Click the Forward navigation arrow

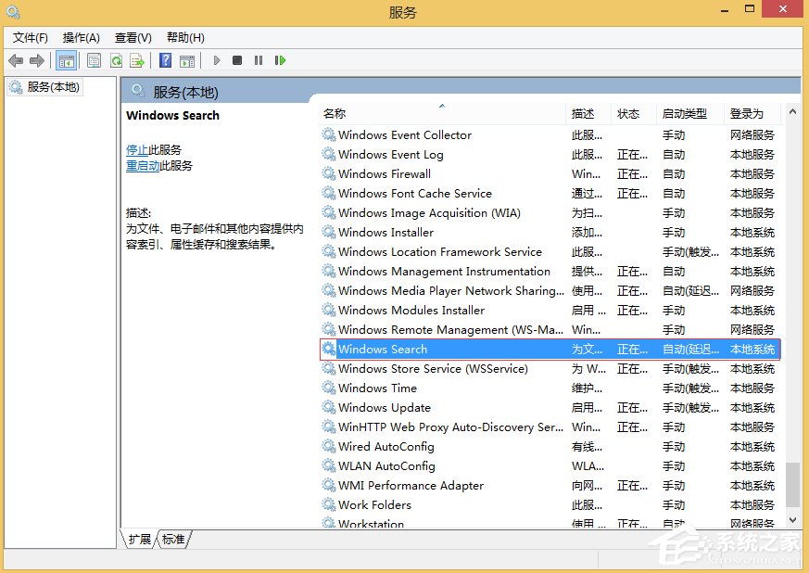point(37,59)
